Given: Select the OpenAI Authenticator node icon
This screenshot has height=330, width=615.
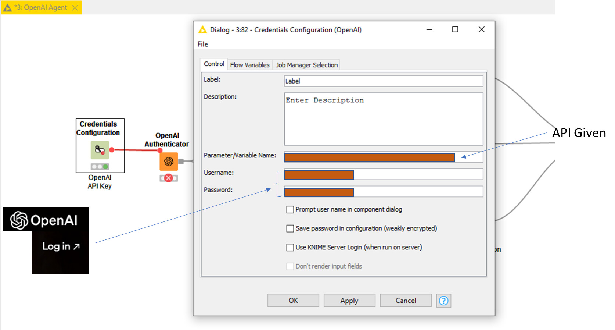Looking at the screenshot, I should [169, 161].
